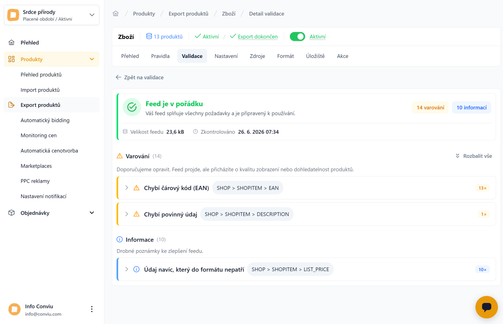The height and width of the screenshot is (324, 503).
Task: Open the Srdce přírody shop selector dropdown
Action: (52, 15)
